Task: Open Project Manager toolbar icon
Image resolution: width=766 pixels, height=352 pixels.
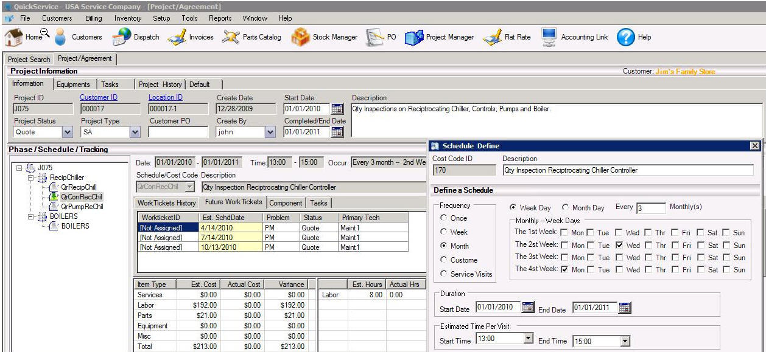Action: 414,37
